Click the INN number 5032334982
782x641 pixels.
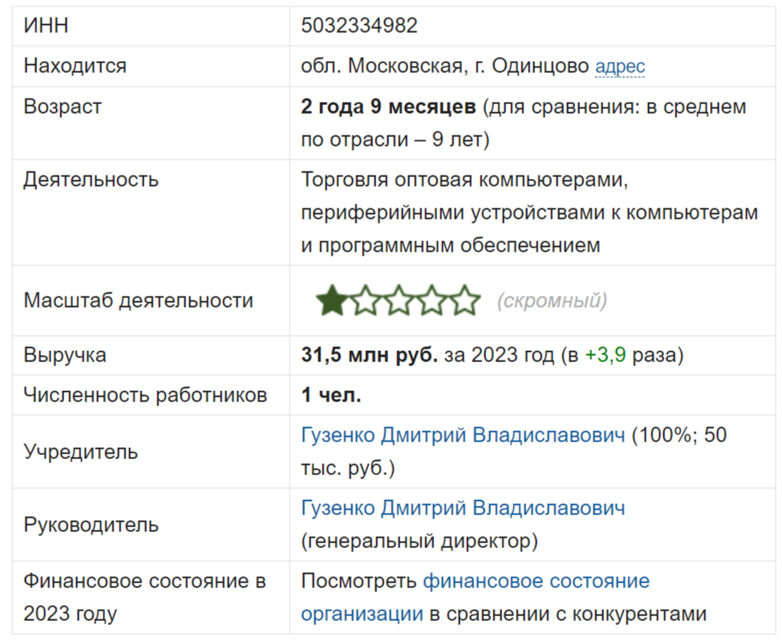coord(359,26)
